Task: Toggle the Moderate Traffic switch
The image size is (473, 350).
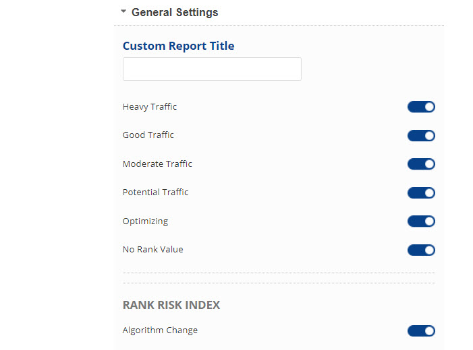Action: coord(421,164)
